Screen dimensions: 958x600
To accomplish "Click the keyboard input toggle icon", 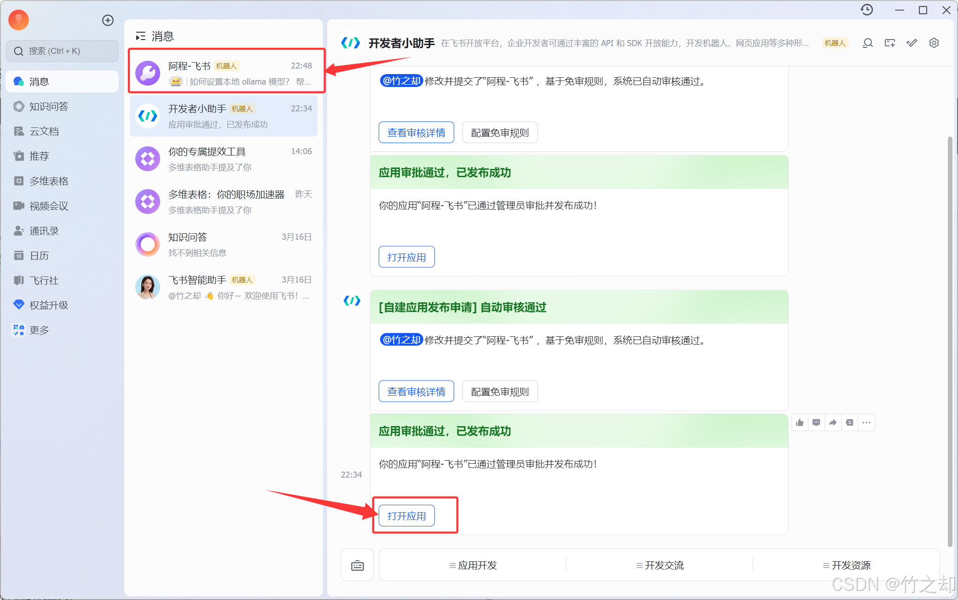I will 357,565.
